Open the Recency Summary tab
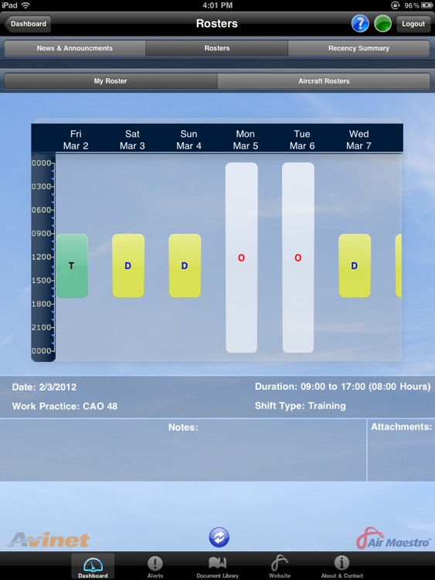The width and height of the screenshot is (435, 580). 359,49
